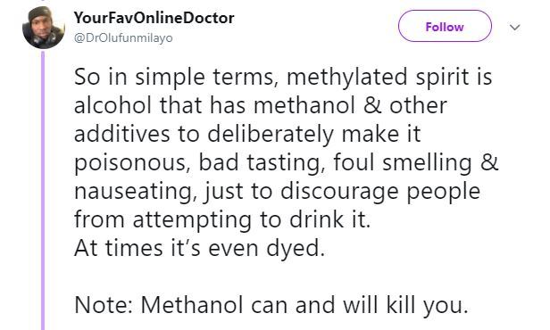Open the @DrOlufunmilayo handle link
This screenshot has height=330, width=550.
pos(123,37)
